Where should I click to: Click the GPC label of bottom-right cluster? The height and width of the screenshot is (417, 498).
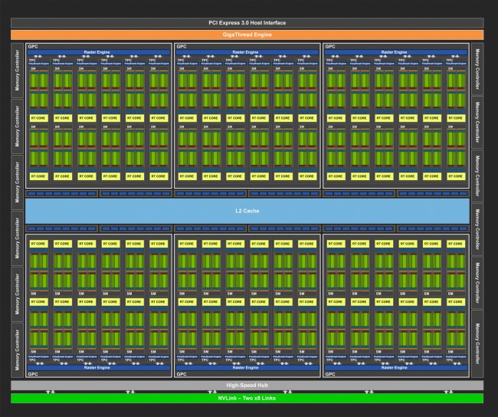pyautogui.click(x=330, y=374)
